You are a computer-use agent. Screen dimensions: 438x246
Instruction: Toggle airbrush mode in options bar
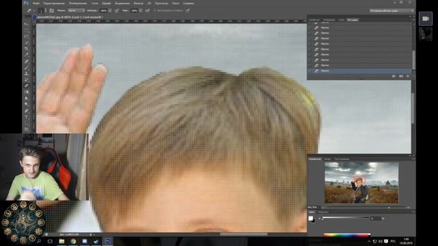148,11
